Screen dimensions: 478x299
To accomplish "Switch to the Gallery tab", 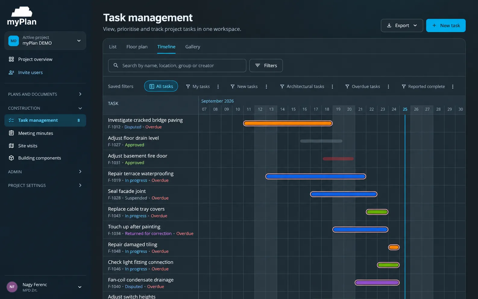I will pos(193,47).
